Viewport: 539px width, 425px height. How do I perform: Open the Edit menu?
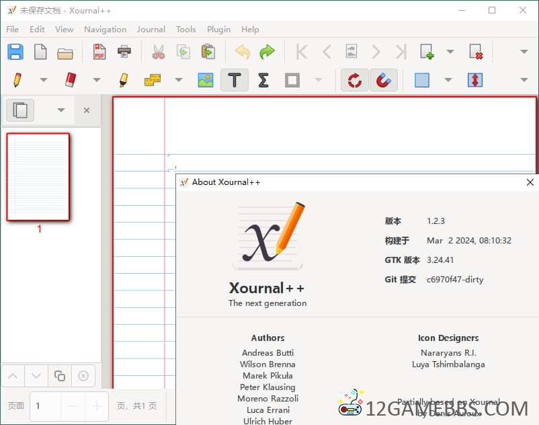point(37,29)
